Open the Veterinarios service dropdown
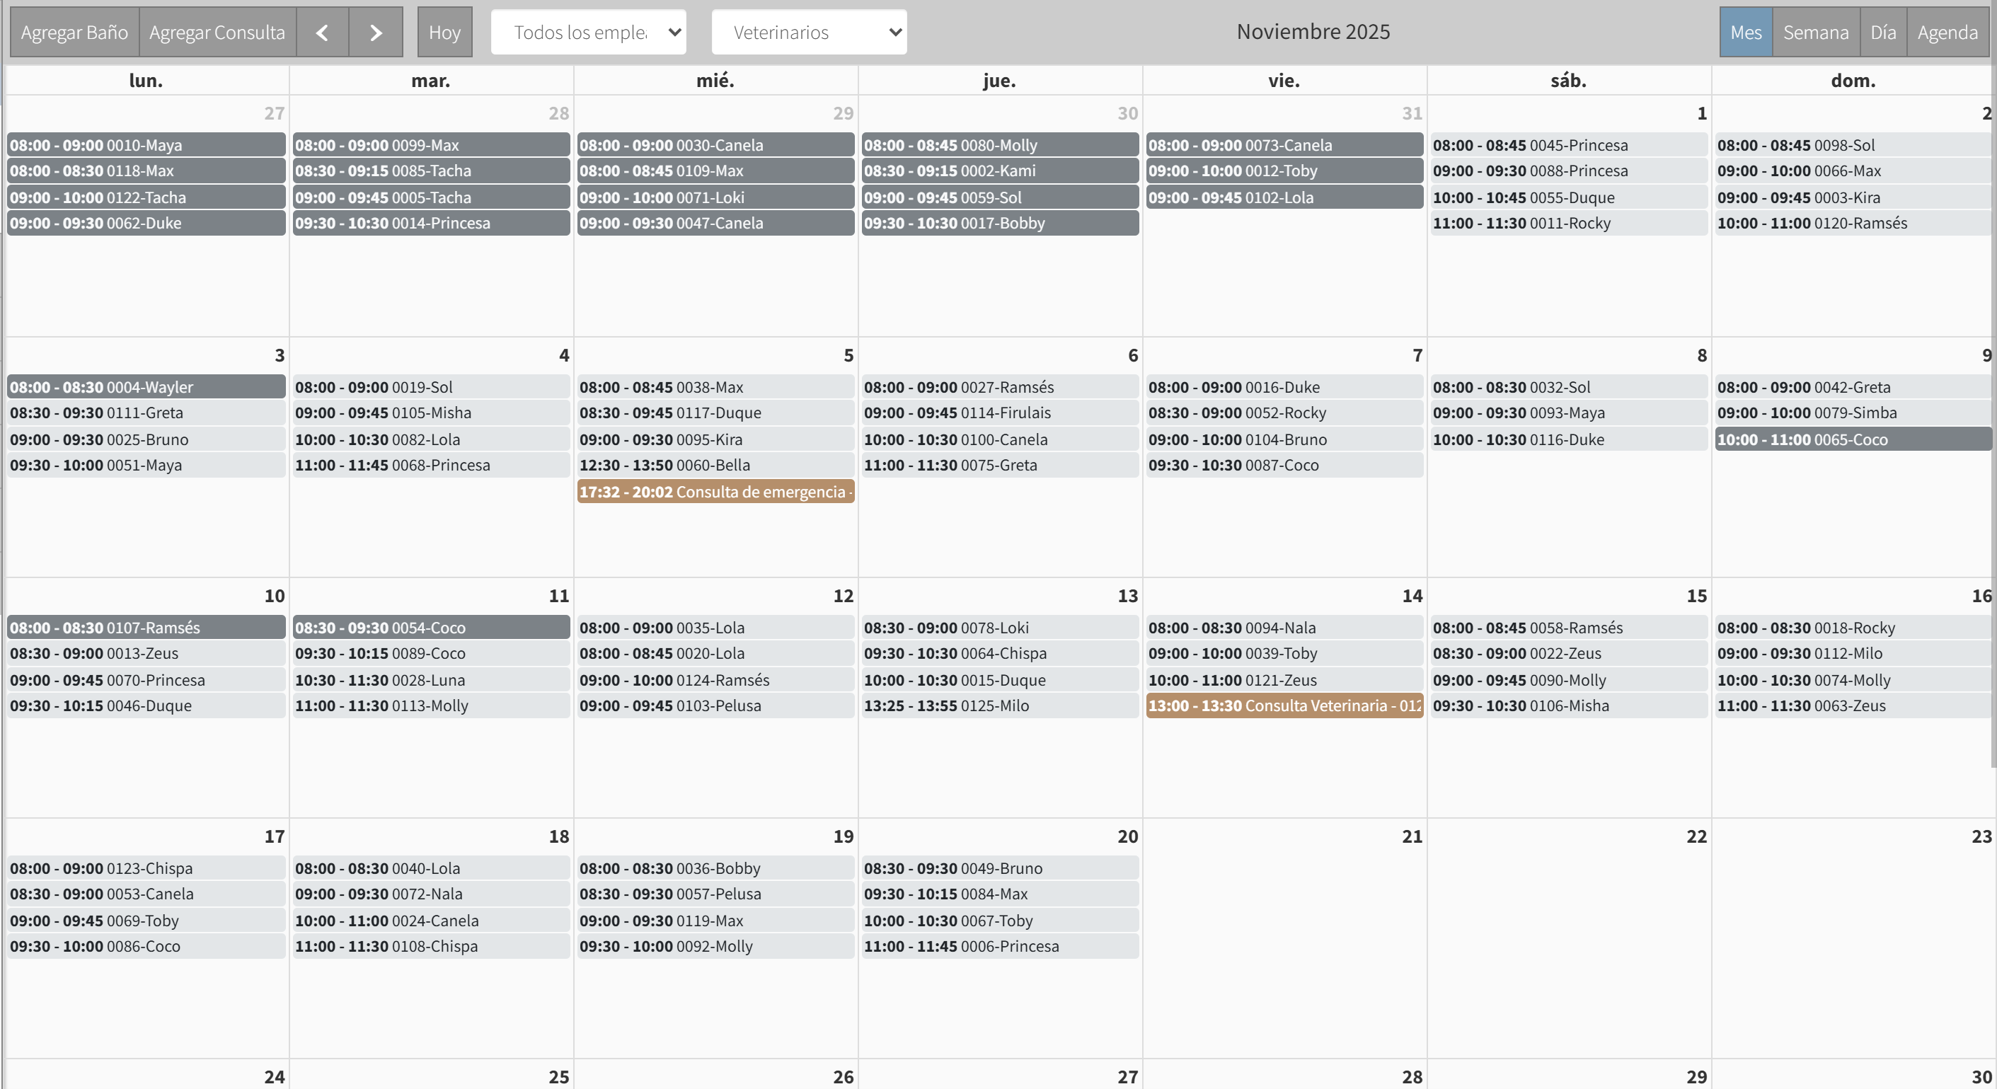The image size is (1997, 1089). [809, 32]
